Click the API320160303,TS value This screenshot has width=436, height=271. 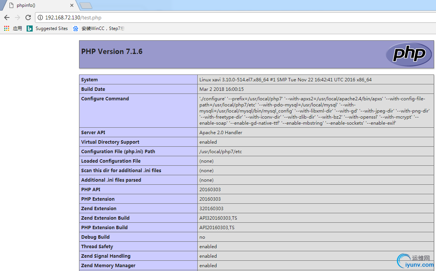tap(218, 218)
